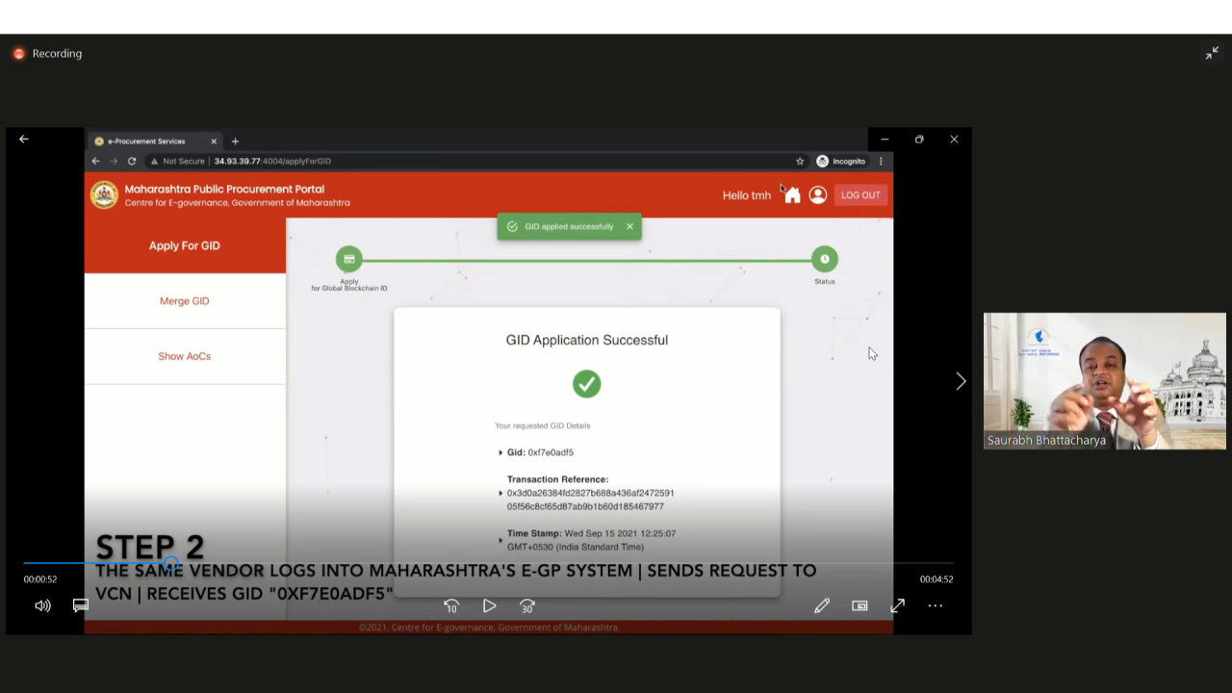The image size is (1232, 693).
Task: Open more options ellipsis menu
Action: click(935, 605)
